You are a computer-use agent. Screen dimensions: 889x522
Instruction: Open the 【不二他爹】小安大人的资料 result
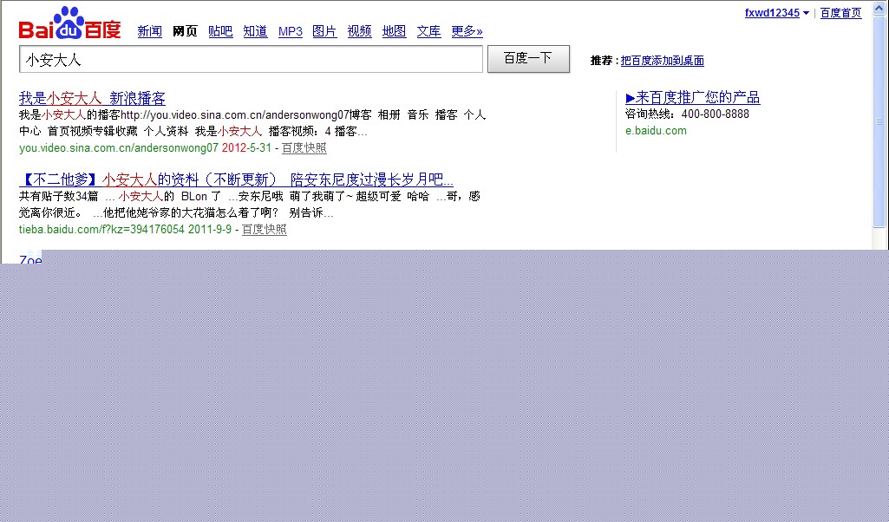click(x=236, y=179)
